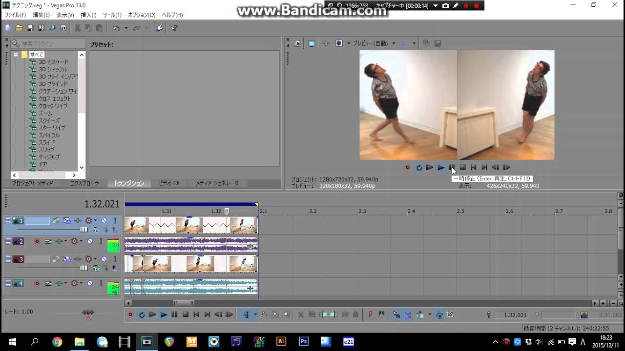
Task: Arm audio track 2 for record
Action: click(x=37, y=241)
